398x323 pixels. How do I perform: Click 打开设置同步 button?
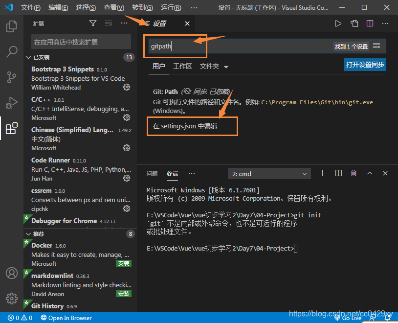(x=365, y=65)
